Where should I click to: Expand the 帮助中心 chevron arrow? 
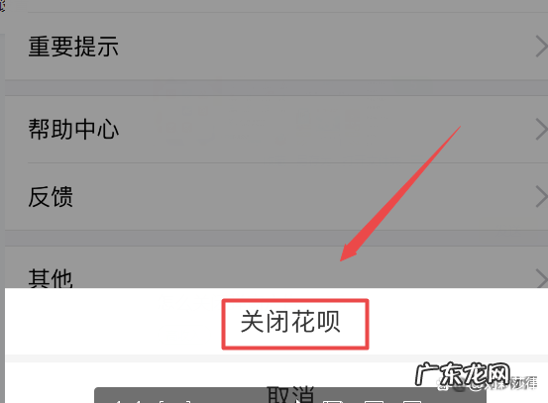[541, 129]
